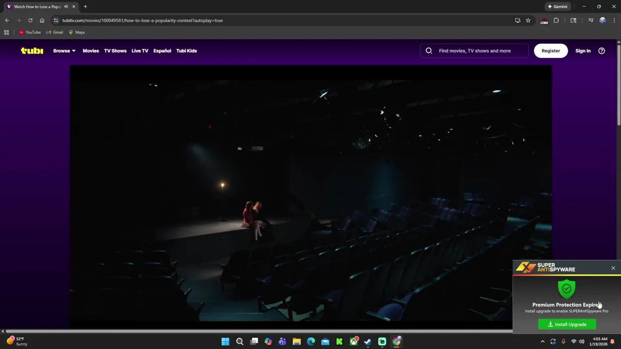Screen dimensions: 621x349
Task: Open the volume speaker icon in tray
Action: tap(582, 342)
